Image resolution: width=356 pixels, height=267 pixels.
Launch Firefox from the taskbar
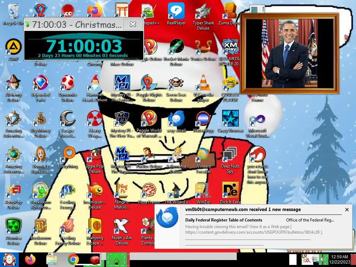[30, 260]
